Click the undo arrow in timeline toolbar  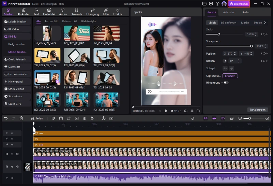(6, 118)
